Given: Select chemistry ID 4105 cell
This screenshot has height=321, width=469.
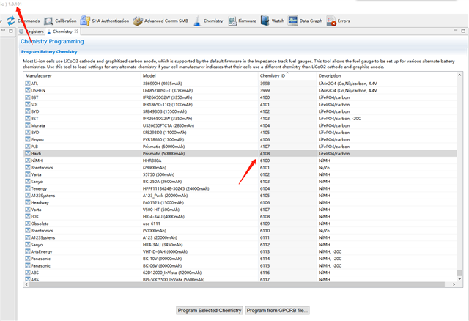Looking at the screenshot, I should coord(265,133).
